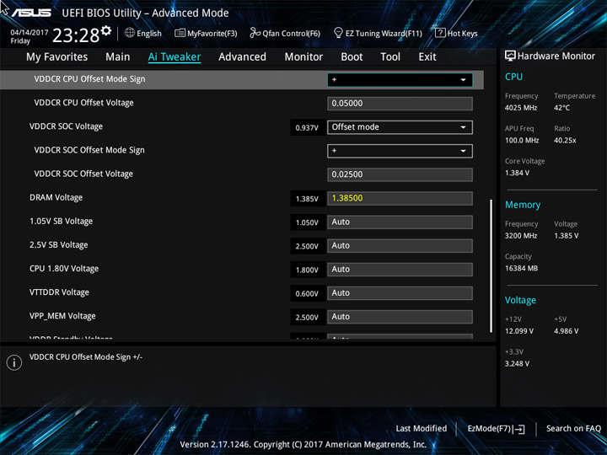The height and width of the screenshot is (455, 607).
Task: Click the 0.600V VTTDDR readout
Action: [x=307, y=294]
